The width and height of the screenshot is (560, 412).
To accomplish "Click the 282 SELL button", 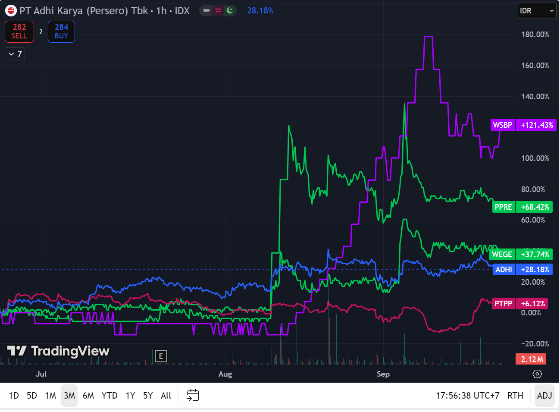I will (19, 31).
